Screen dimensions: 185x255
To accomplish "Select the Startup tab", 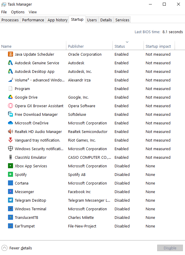I will 77,20.
